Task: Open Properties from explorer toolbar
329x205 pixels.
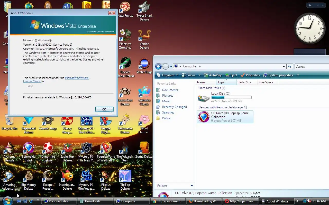Action: coord(250,75)
